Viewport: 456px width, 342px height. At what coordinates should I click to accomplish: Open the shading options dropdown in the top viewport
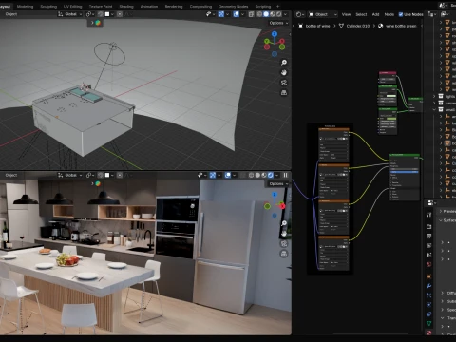tap(285, 14)
